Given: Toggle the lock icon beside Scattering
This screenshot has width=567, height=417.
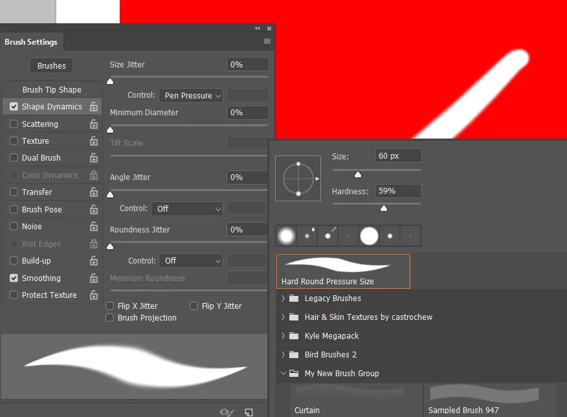Looking at the screenshot, I should (x=94, y=124).
